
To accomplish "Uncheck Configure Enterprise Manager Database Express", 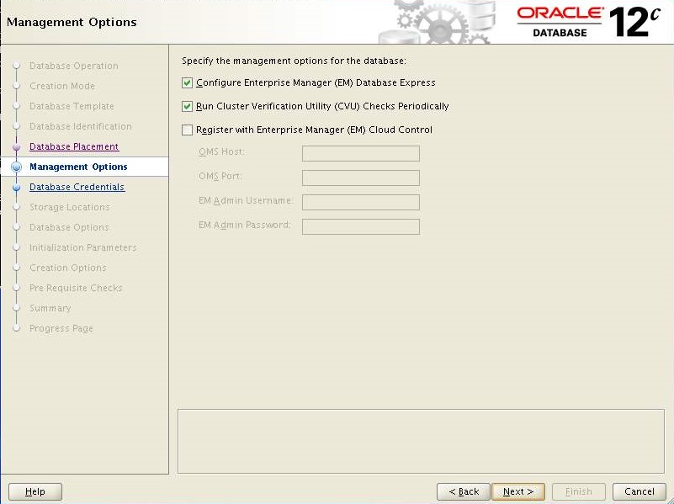I will click(187, 82).
